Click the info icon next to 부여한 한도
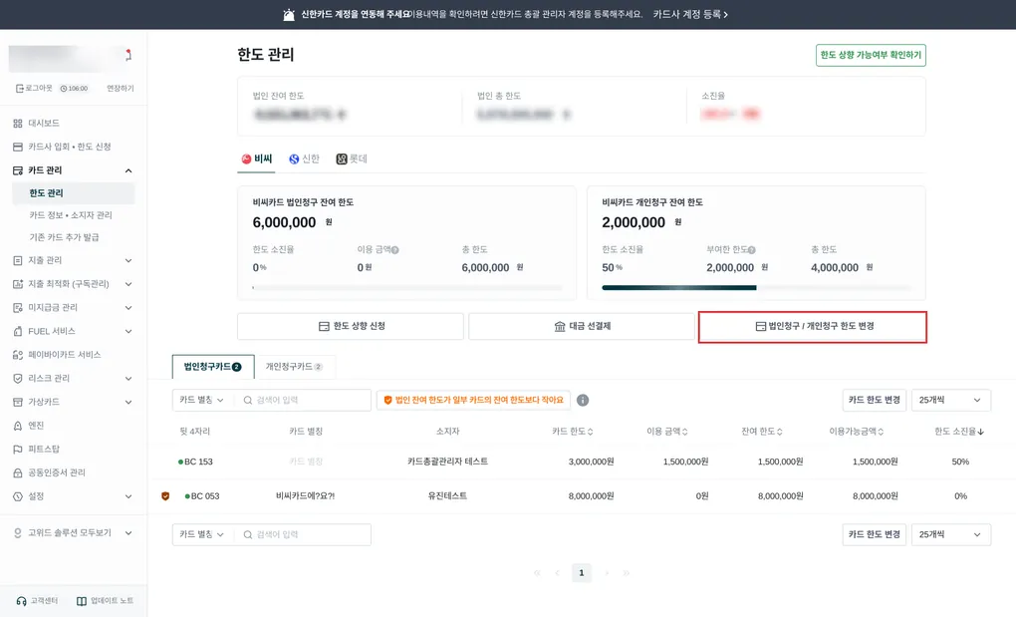1016x617 pixels. click(752, 250)
